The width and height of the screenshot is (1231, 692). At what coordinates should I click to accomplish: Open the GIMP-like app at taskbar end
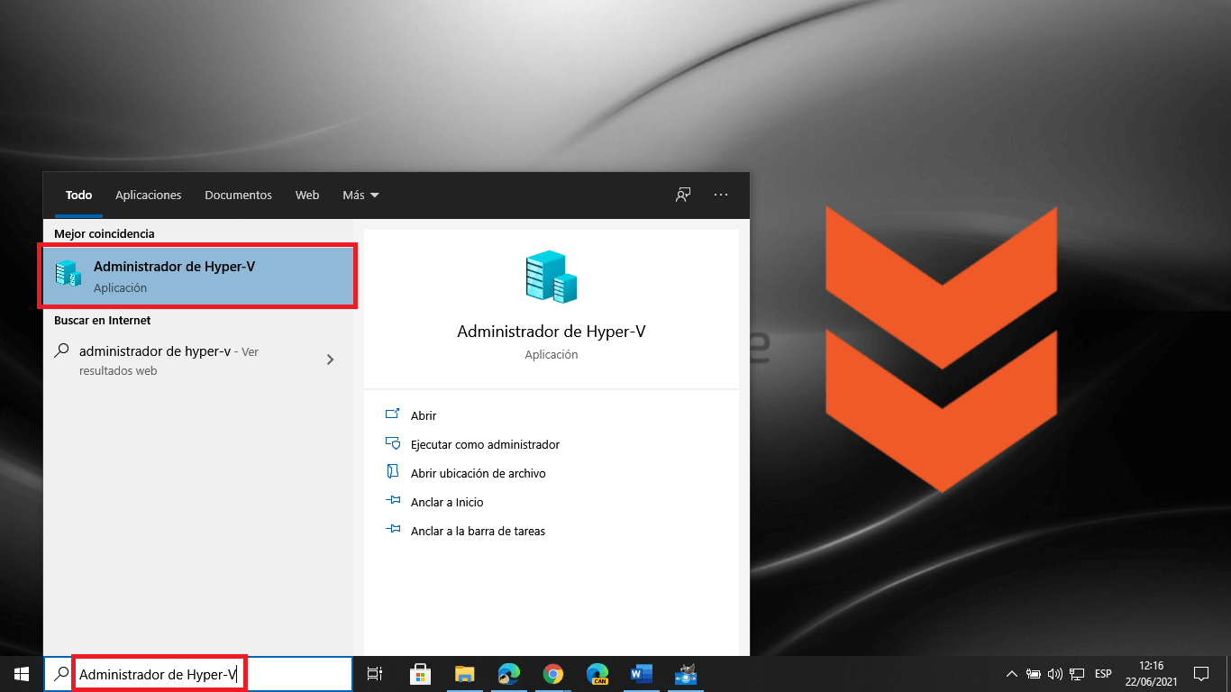tap(687, 674)
